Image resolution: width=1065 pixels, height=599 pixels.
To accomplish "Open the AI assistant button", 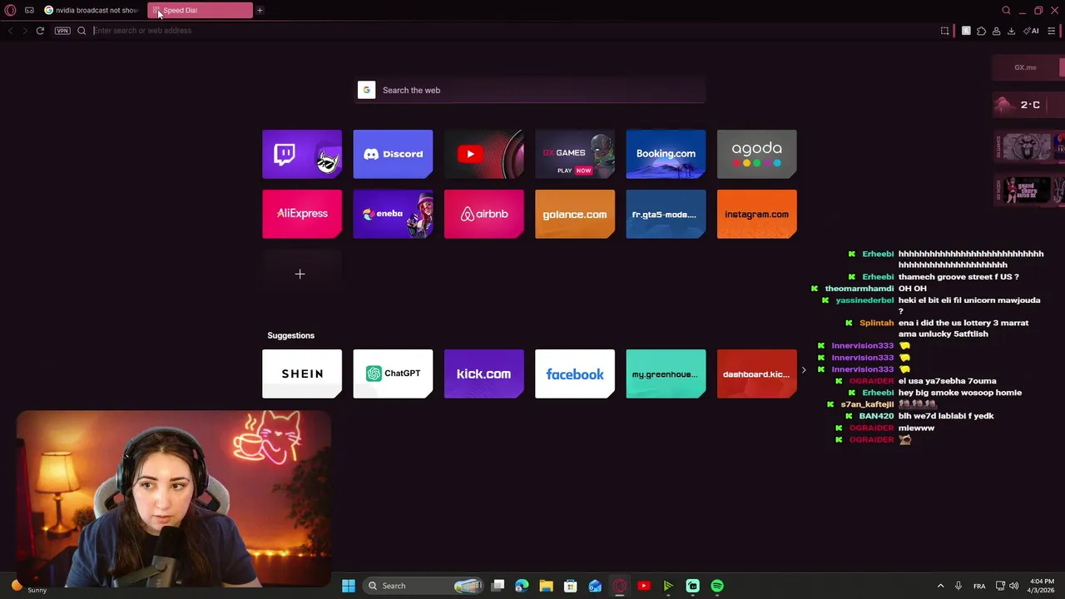I will 1031,31.
